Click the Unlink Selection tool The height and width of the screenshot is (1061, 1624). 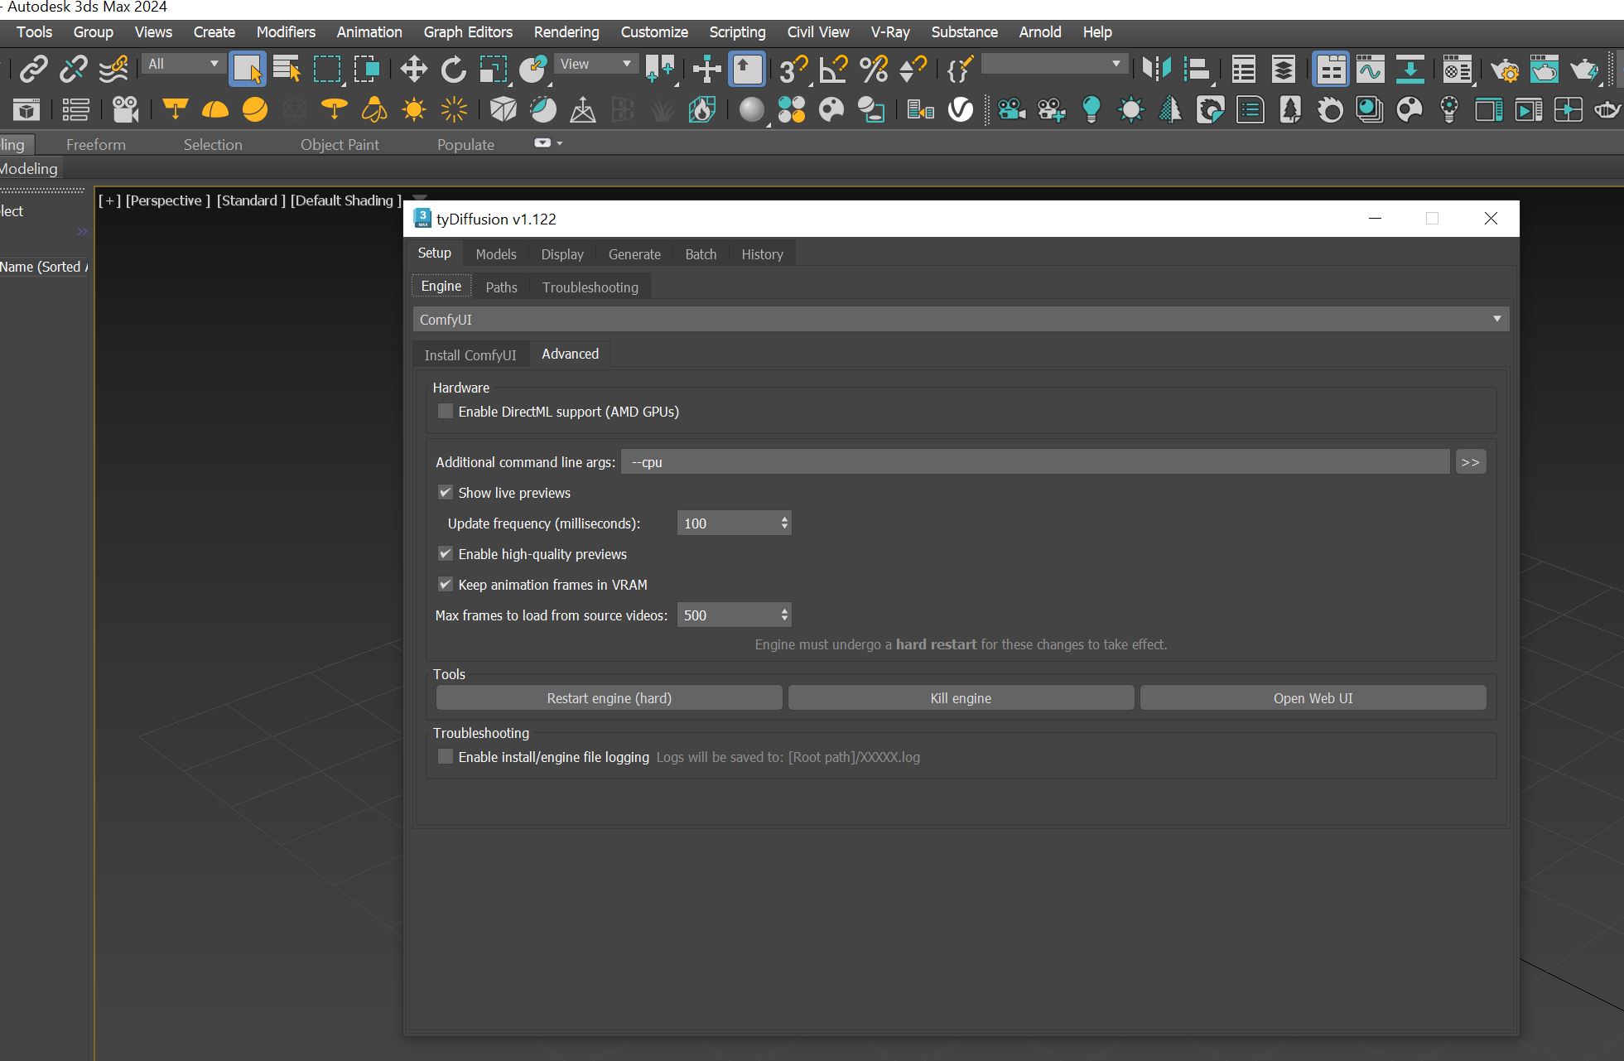pyautogui.click(x=73, y=69)
